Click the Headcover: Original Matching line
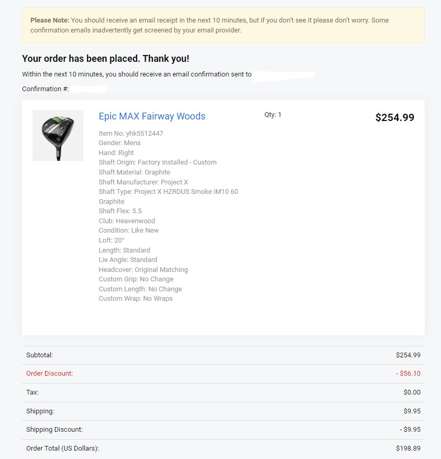 [x=143, y=270]
